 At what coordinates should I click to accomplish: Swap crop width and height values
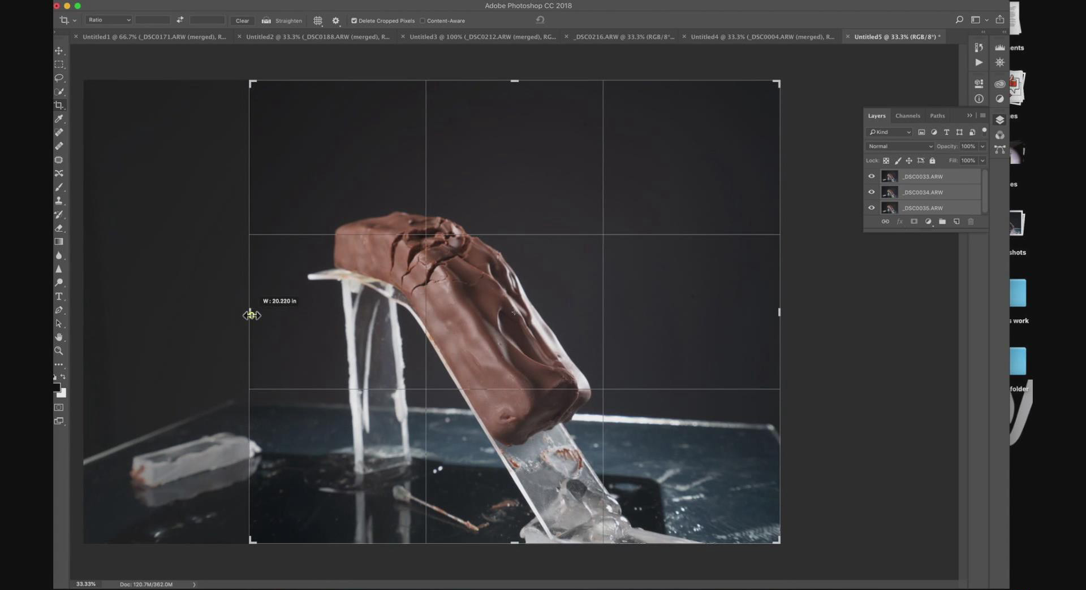[180, 20]
